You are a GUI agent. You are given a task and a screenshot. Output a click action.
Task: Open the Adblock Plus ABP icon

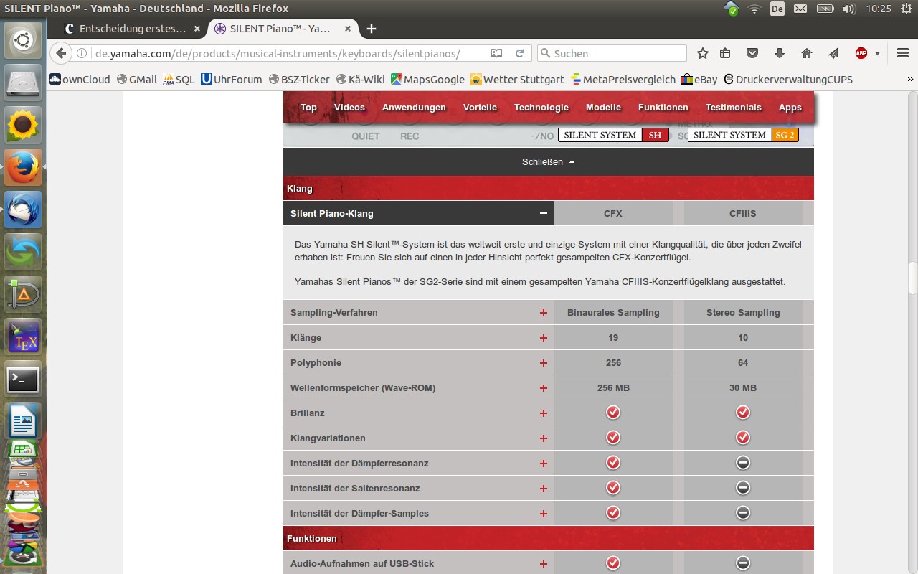[x=861, y=53]
